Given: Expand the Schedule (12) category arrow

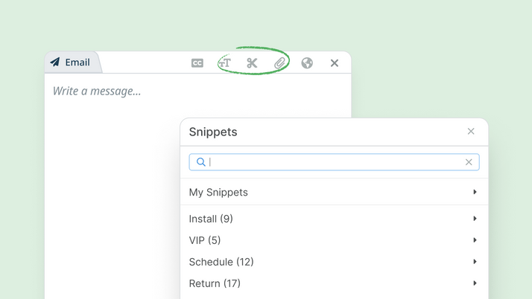Looking at the screenshot, I should [x=475, y=261].
